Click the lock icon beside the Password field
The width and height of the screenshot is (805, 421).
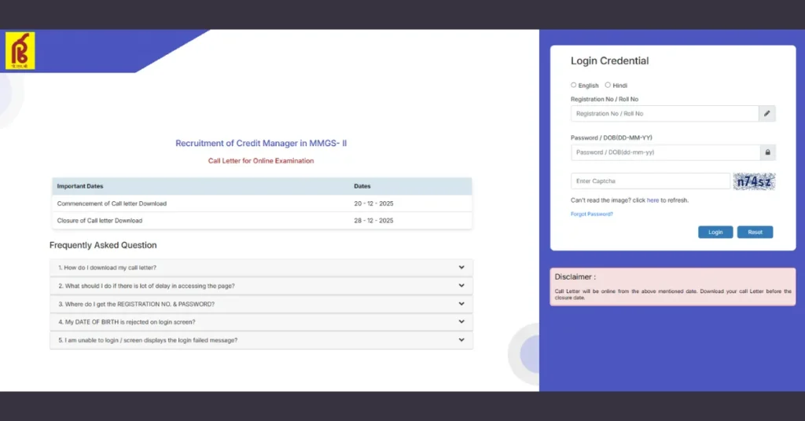pos(767,152)
